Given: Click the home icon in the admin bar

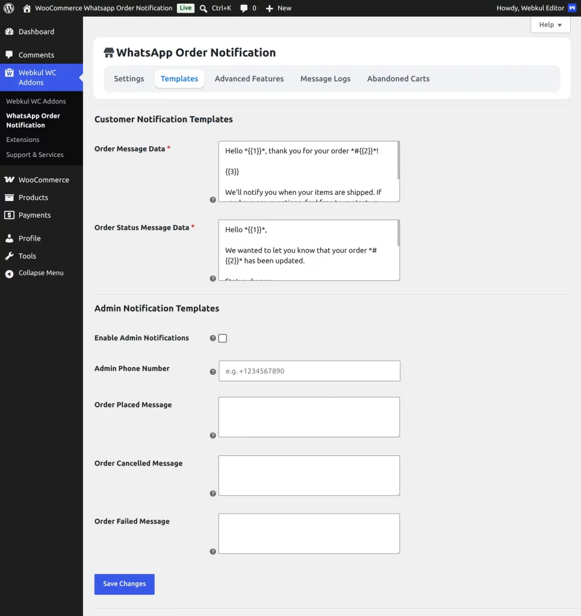Looking at the screenshot, I should [26, 8].
